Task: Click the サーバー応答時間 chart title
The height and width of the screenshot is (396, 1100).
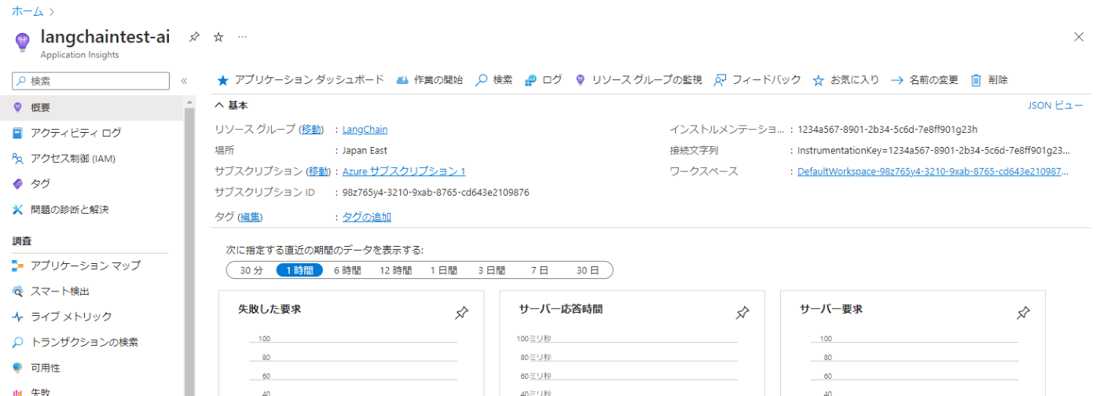Action: click(x=561, y=310)
